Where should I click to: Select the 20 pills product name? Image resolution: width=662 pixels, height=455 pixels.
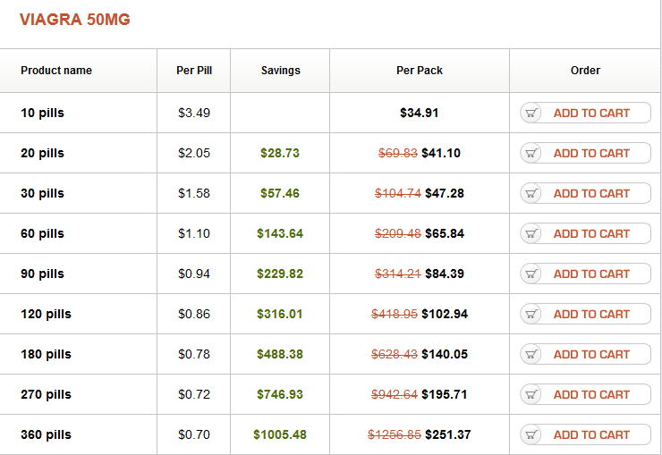[42, 153]
